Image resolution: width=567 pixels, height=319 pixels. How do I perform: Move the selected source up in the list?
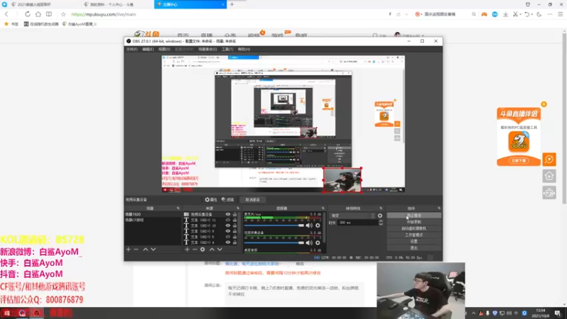[212, 250]
